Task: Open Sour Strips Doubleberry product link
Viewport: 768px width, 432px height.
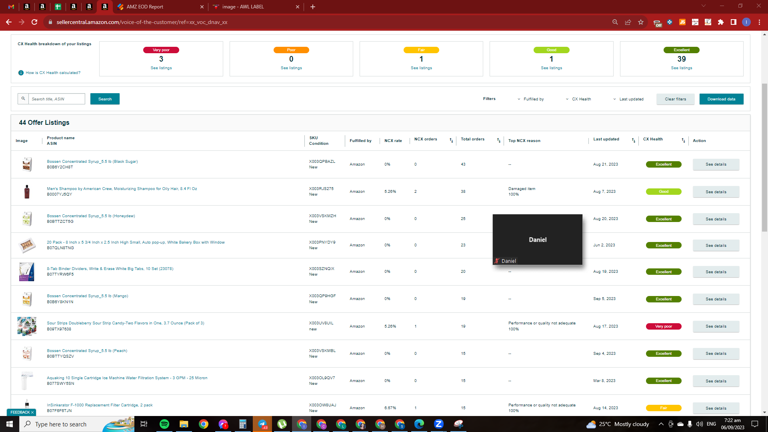Action: [x=126, y=323]
